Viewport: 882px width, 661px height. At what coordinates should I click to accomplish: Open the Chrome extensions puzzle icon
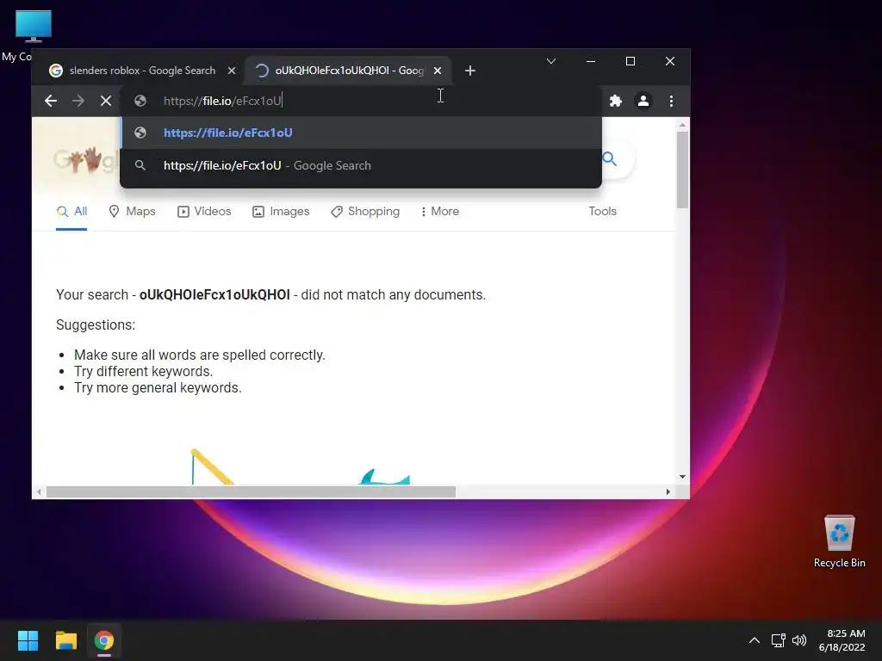click(x=616, y=101)
